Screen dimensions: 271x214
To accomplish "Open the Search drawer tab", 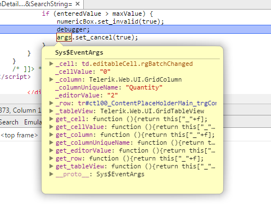I will (9, 122).
